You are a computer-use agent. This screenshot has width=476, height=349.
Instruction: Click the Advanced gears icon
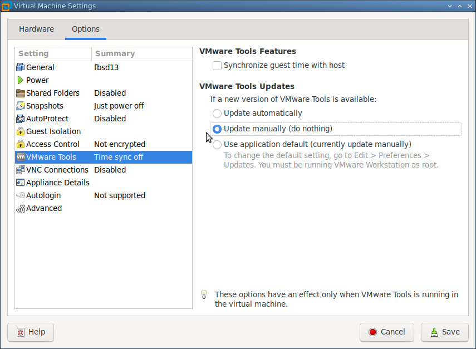[x=21, y=209]
